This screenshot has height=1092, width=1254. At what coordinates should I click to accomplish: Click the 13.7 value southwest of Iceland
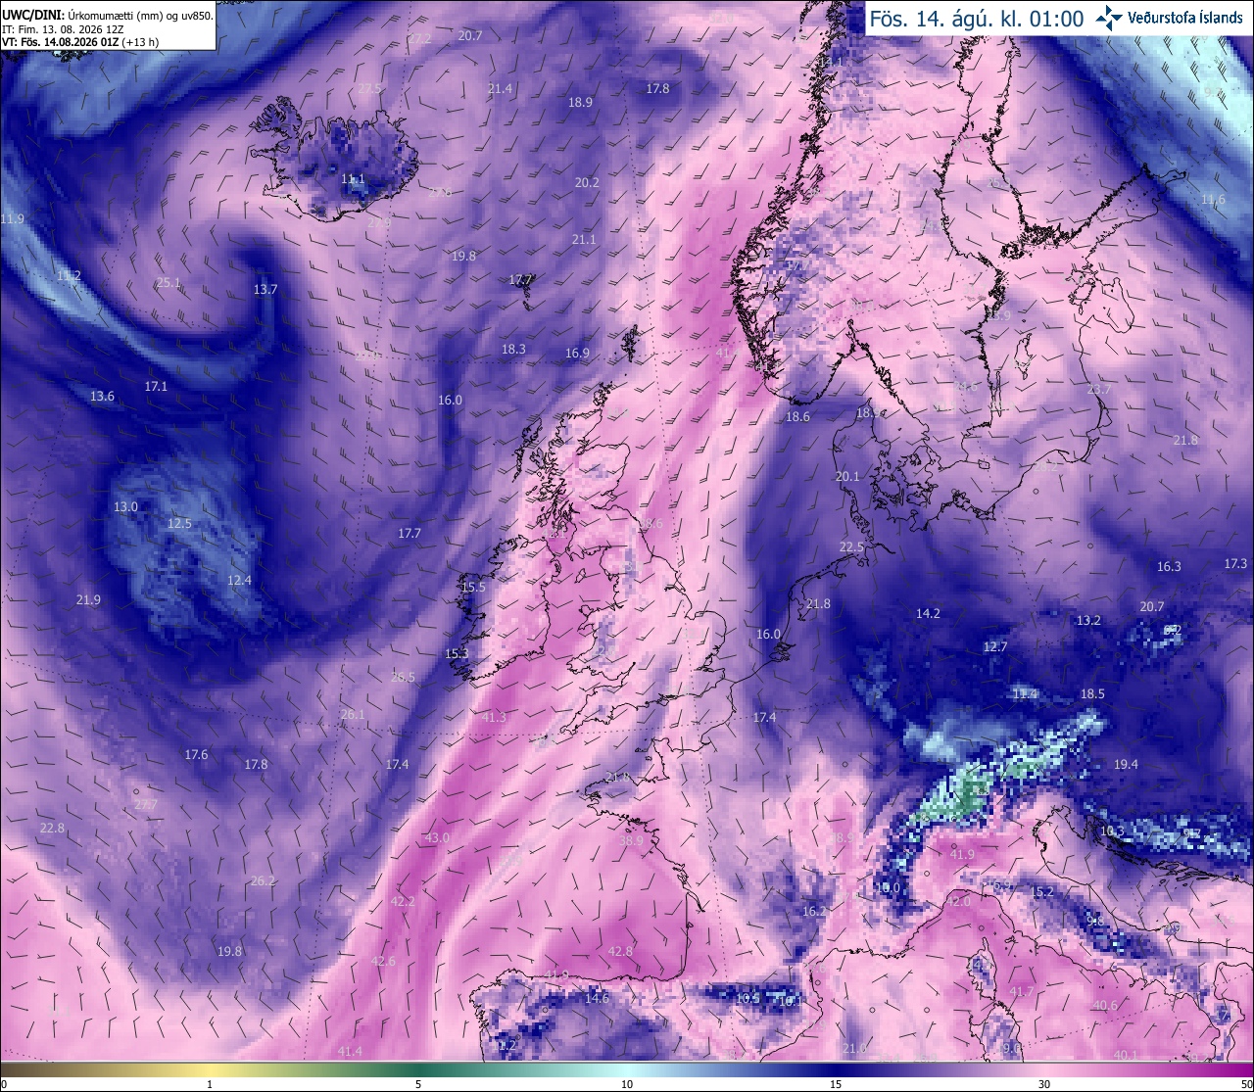265,289
